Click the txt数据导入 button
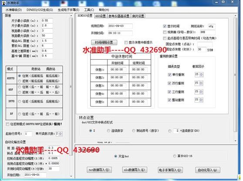243x181 pixels. (x=99, y=170)
